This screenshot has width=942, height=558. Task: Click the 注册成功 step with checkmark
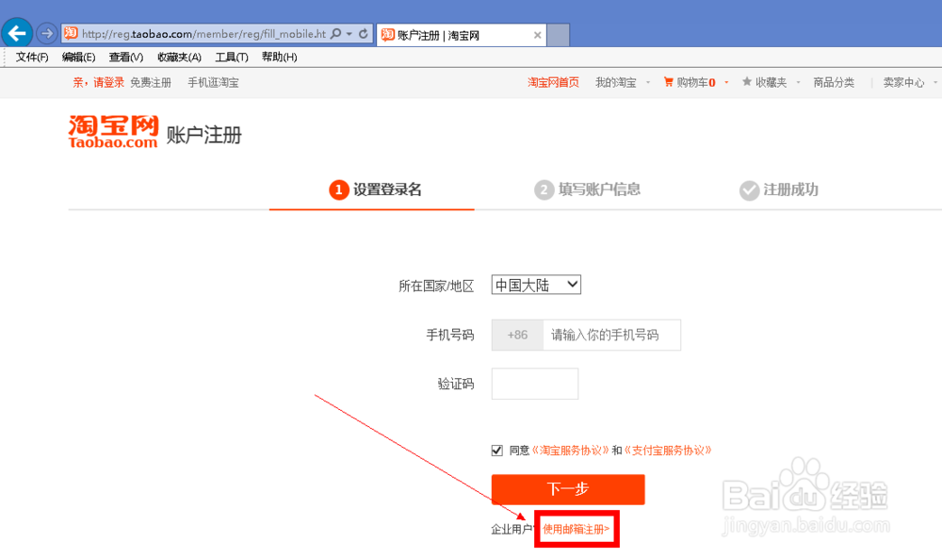point(779,189)
